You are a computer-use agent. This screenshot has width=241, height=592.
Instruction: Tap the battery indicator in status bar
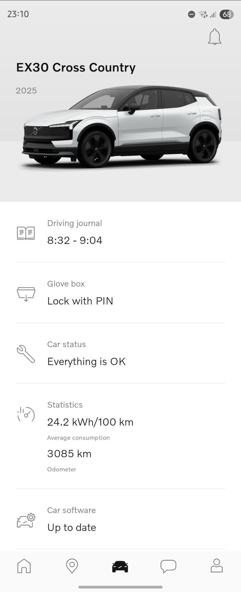226,14
